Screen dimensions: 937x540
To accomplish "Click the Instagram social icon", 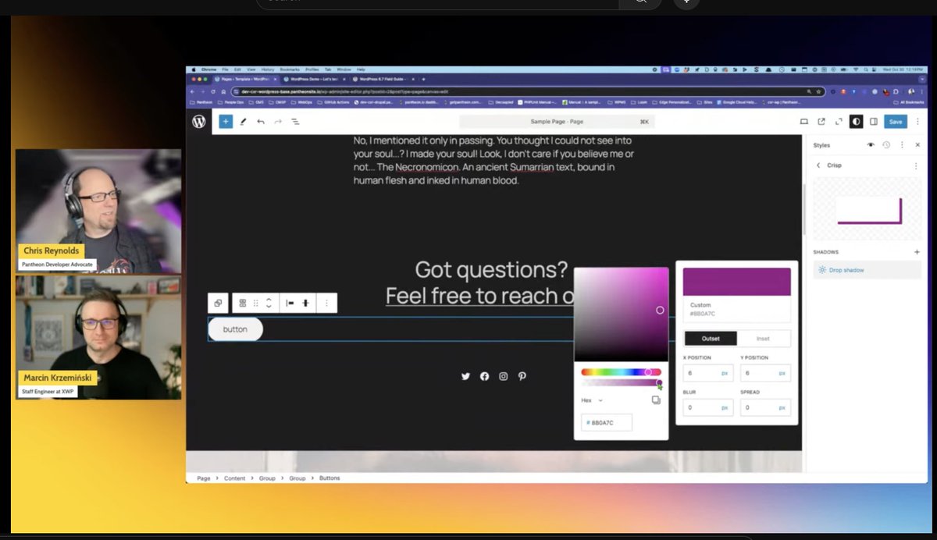I will pyautogui.click(x=503, y=376).
